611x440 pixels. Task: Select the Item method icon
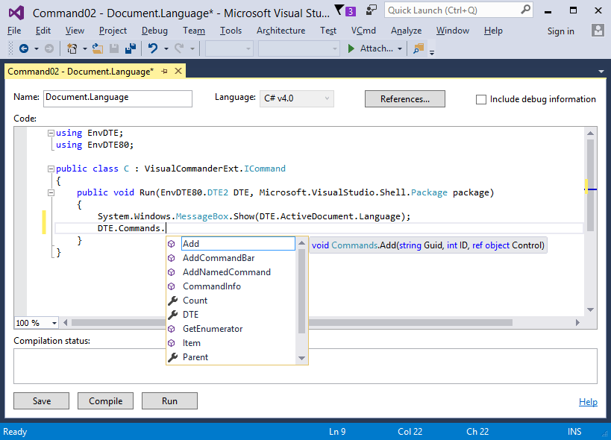pos(172,343)
